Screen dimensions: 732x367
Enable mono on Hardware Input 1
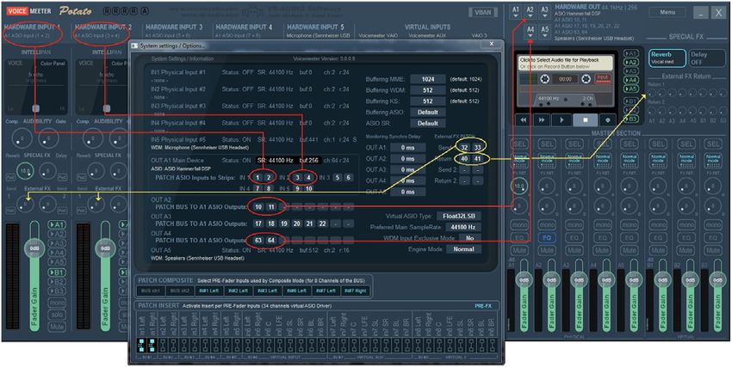[57, 303]
